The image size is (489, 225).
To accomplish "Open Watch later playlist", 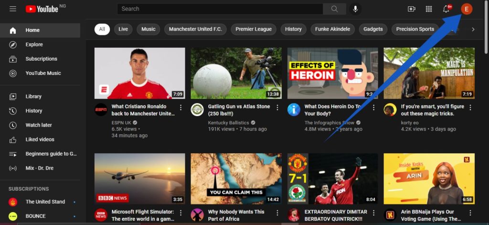I will coord(40,125).
